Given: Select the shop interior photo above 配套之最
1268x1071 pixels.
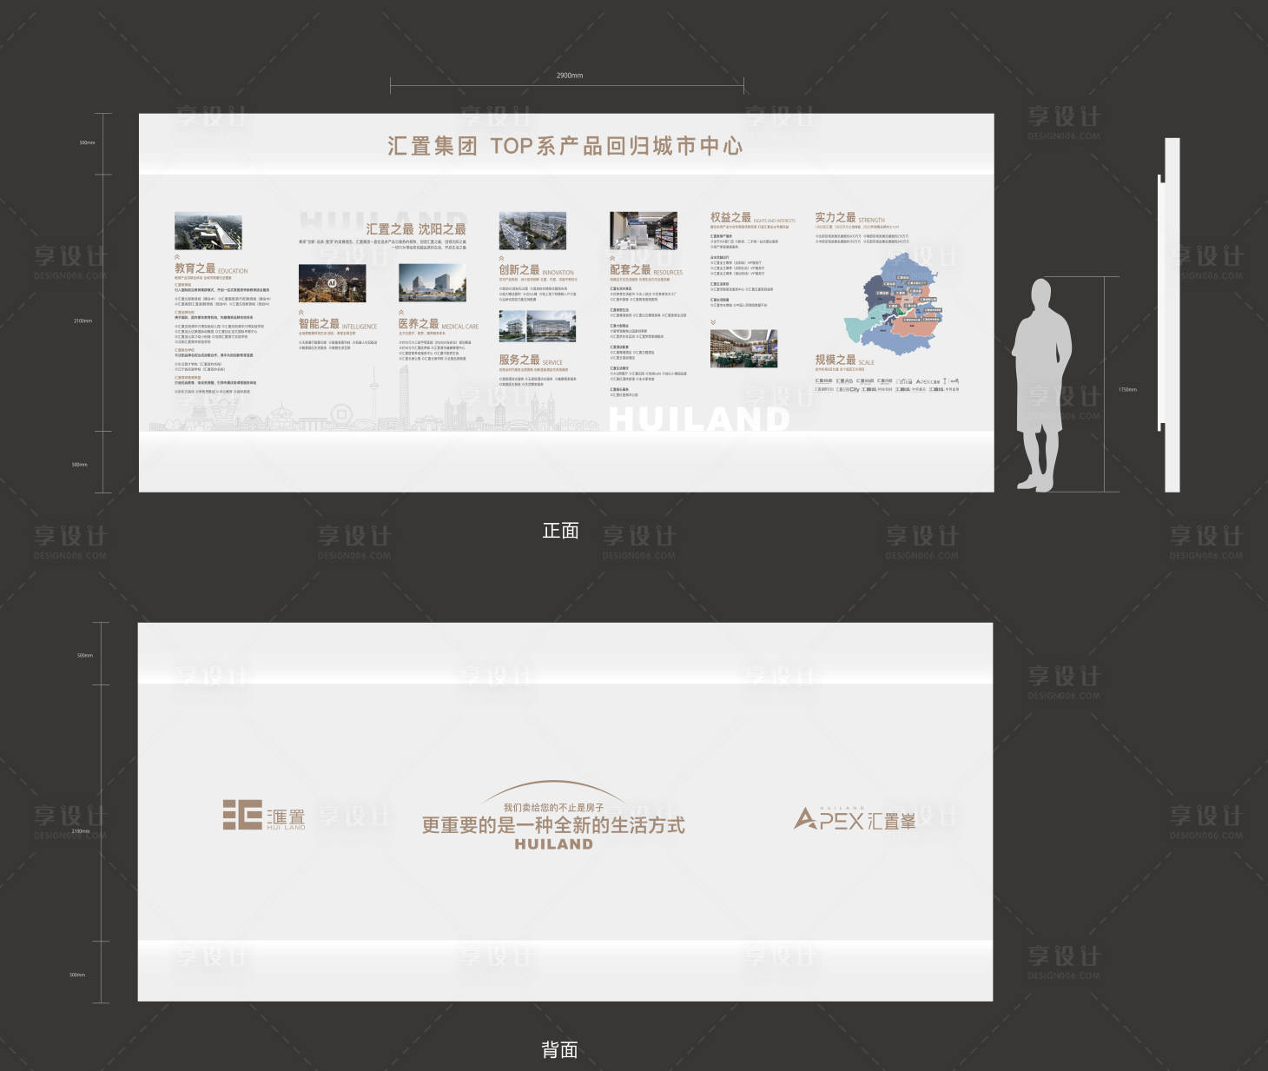Looking at the screenshot, I should (644, 231).
